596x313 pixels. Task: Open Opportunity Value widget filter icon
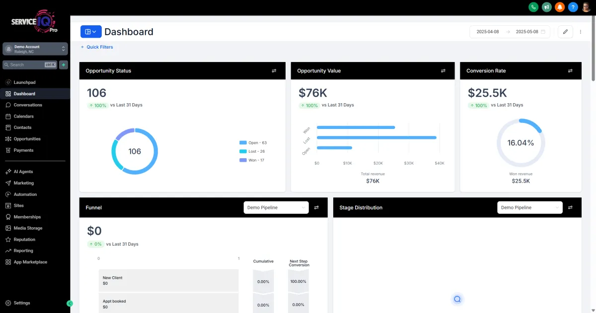[443, 71]
